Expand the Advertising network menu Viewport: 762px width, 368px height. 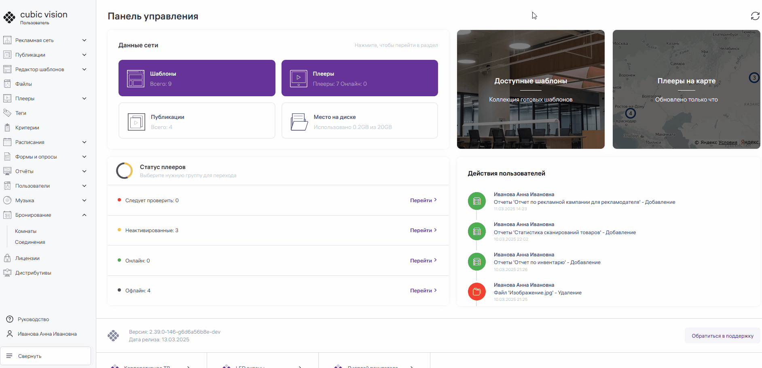coord(84,40)
